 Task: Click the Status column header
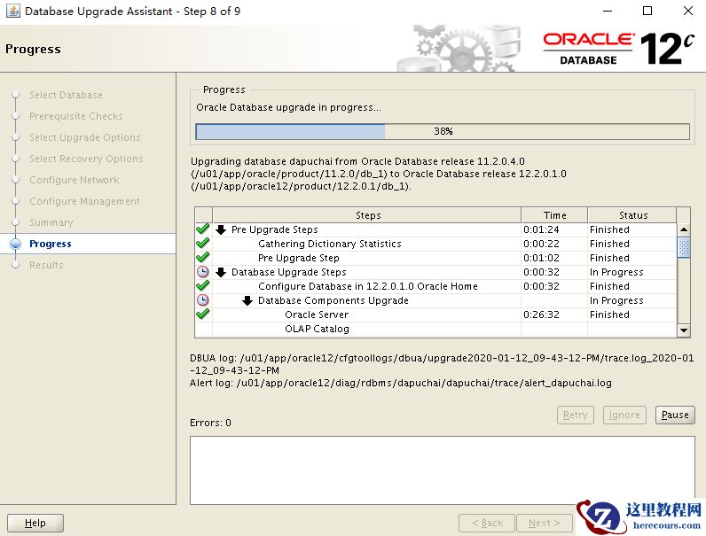point(632,215)
